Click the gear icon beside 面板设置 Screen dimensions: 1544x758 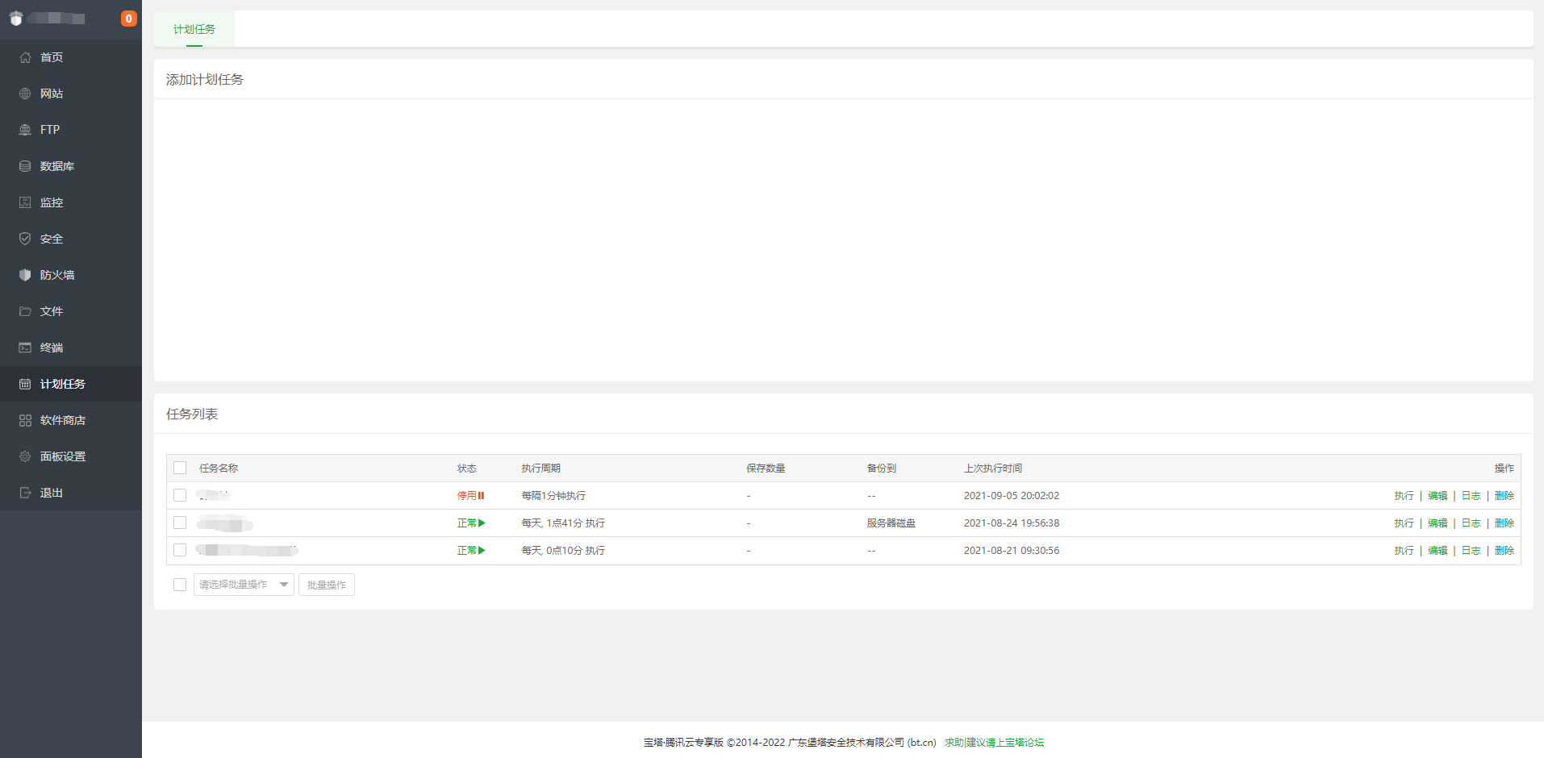(25, 456)
